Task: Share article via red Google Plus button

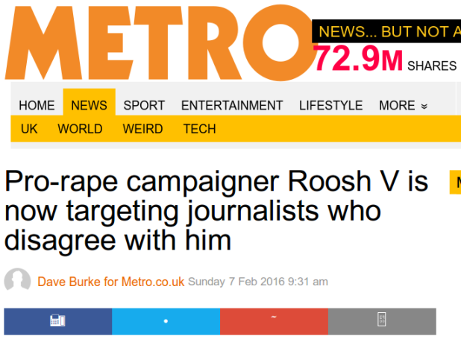Action: pos(274,321)
